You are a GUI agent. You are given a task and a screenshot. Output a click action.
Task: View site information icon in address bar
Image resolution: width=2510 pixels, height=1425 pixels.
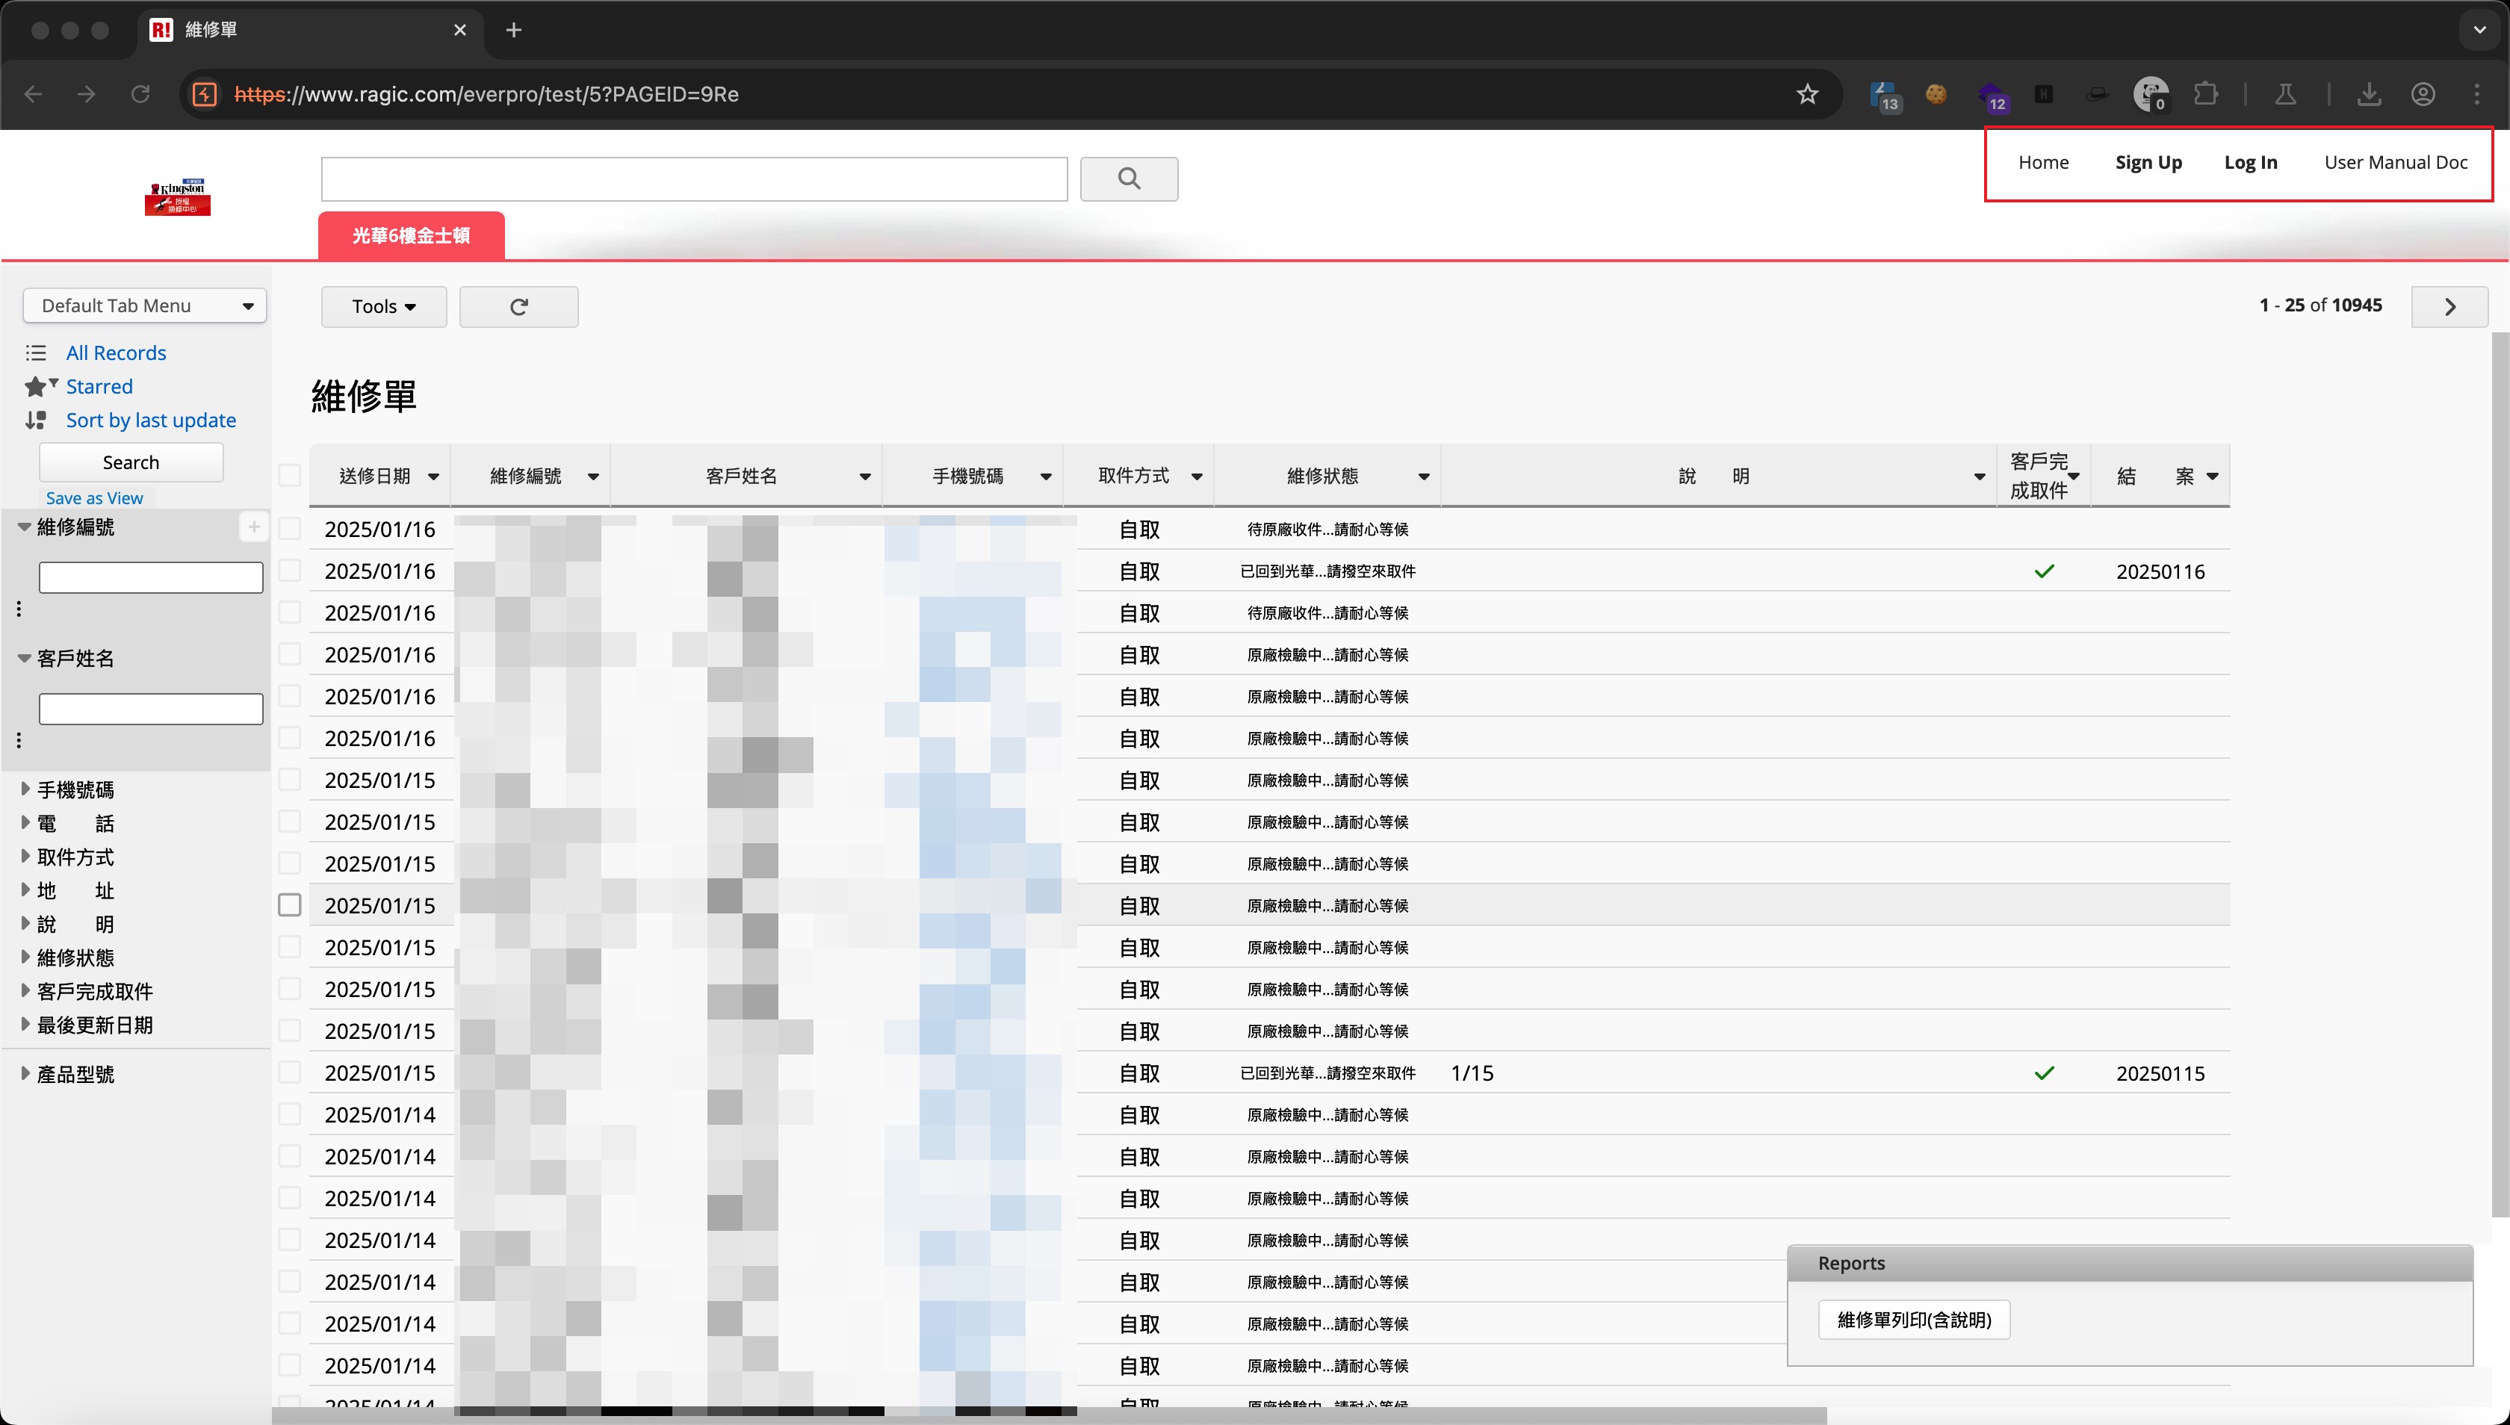pos(205,94)
